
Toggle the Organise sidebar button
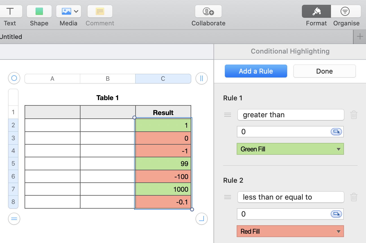(346, 12)
